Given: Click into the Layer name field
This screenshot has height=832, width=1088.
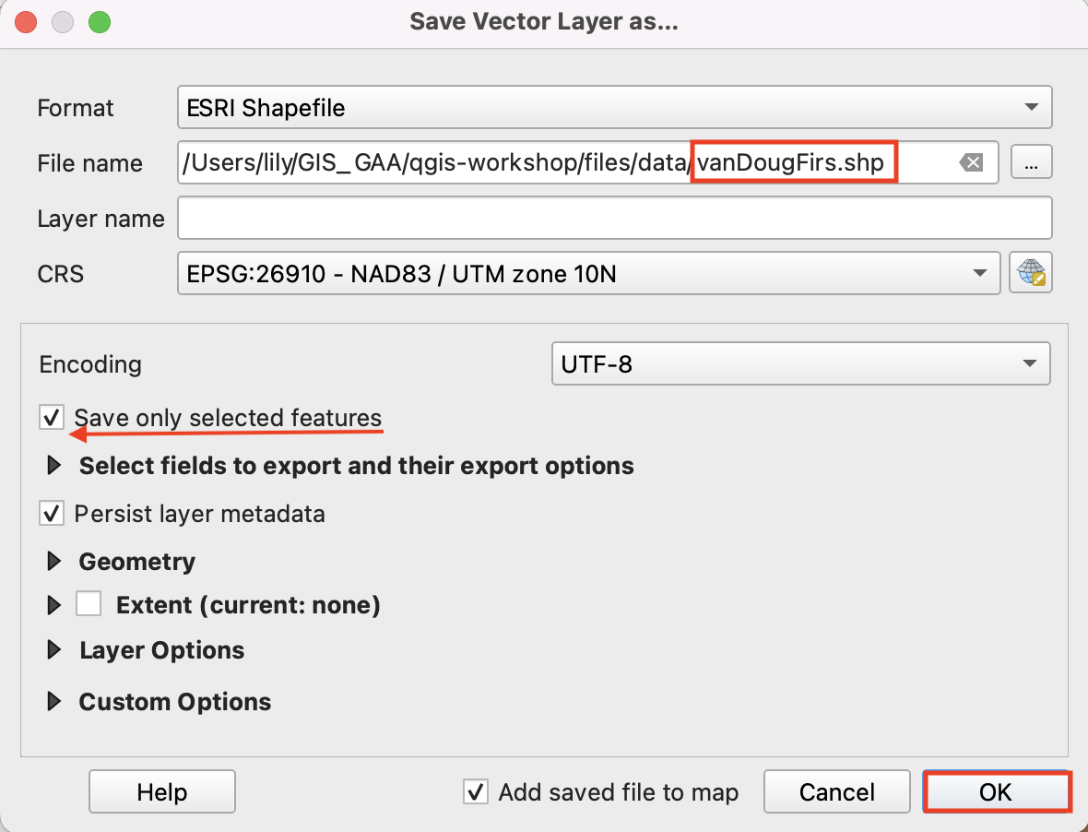Looking at the screenshot, I should 613,219.
